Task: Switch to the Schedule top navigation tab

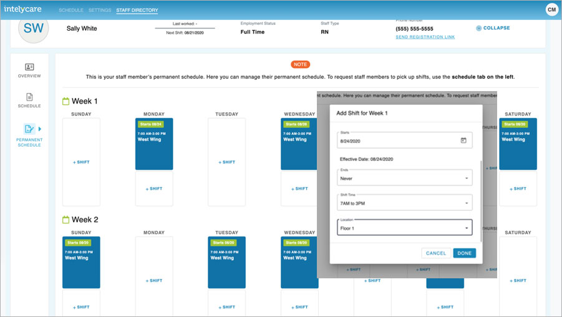Action: 70,11
